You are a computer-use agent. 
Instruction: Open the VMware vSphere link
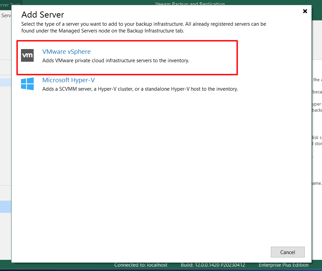(x=66, y=52)
